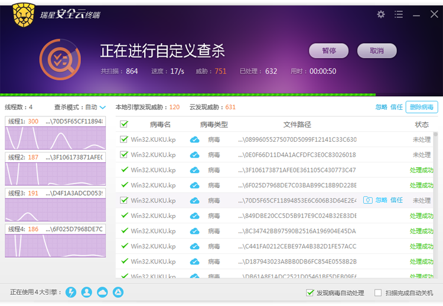Click the cloud engine icon at bottom

(102, 292)
